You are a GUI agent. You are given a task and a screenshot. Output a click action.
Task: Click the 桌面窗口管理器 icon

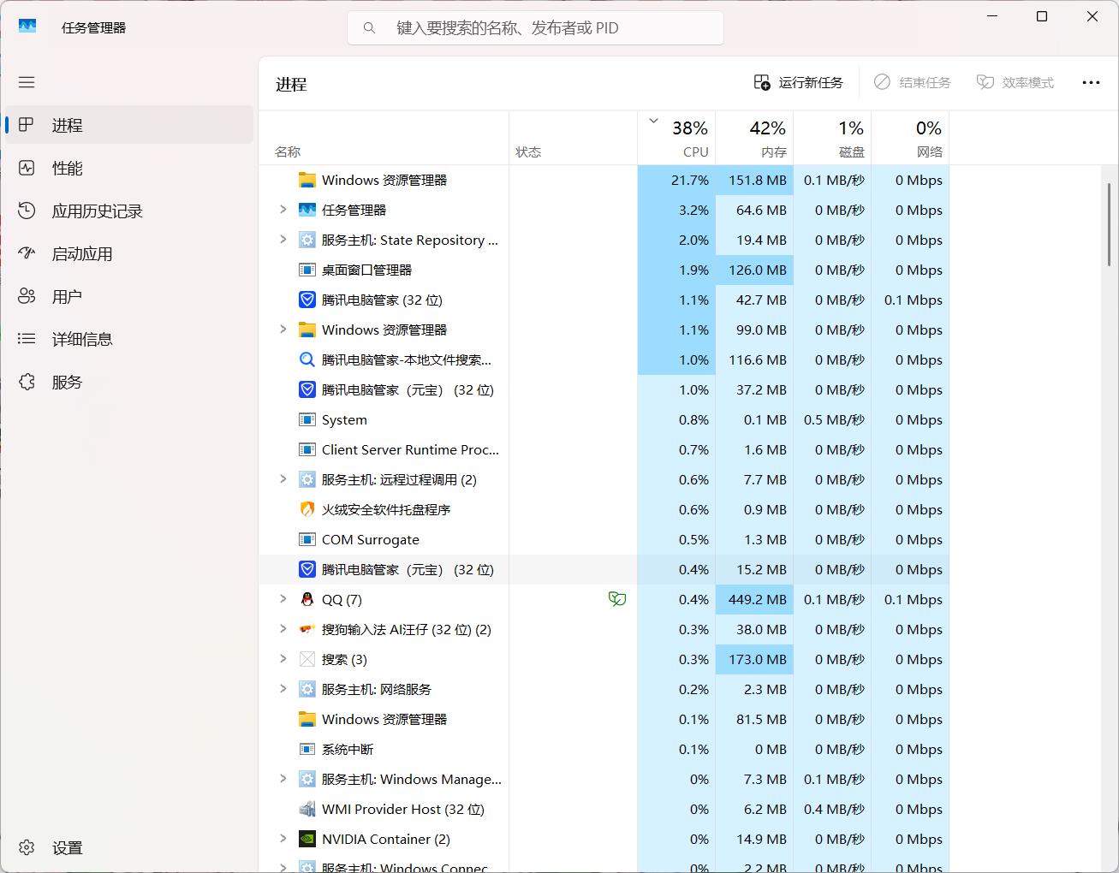click(307, 270)
